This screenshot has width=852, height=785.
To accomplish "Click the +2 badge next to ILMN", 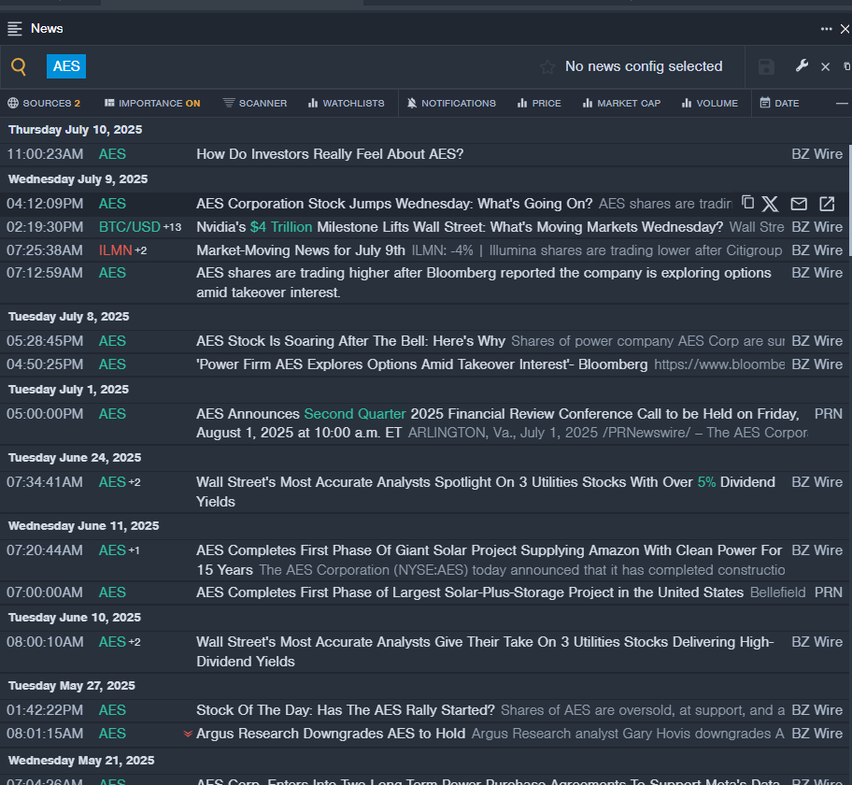I will pos(141,250).
